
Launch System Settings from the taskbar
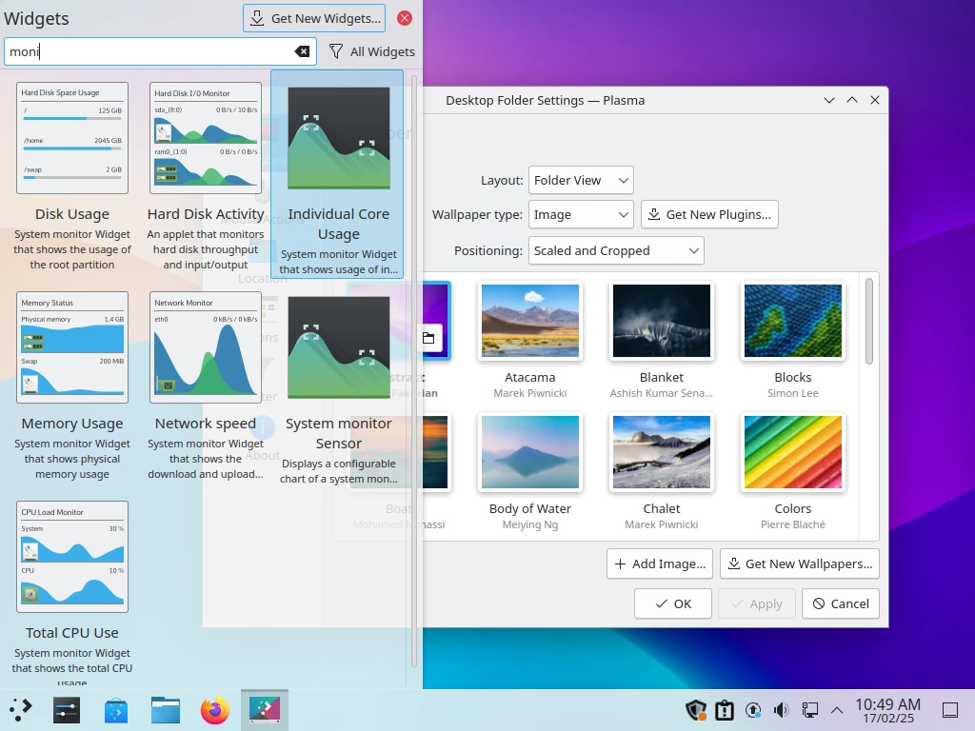[67, 710]
